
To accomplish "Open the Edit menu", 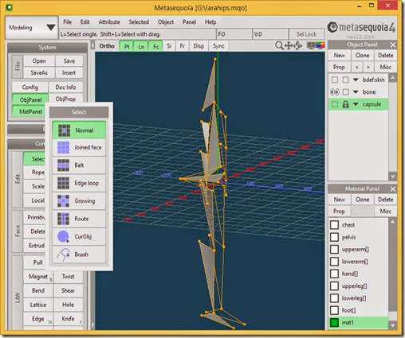I will [x=85, y=22].
